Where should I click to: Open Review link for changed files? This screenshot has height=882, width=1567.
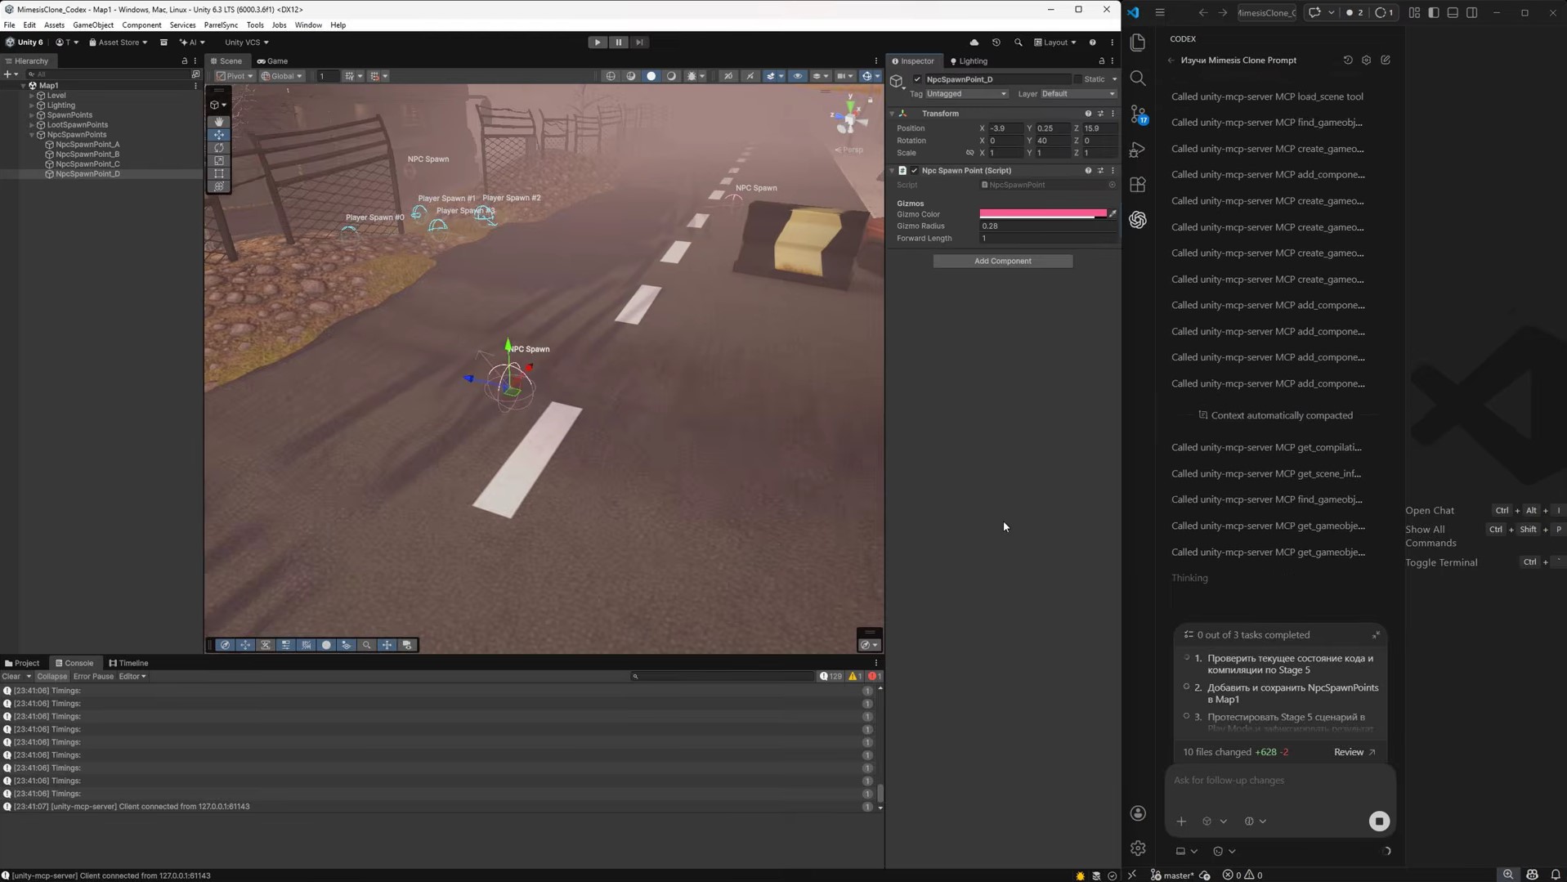[x=1354, y=752]
